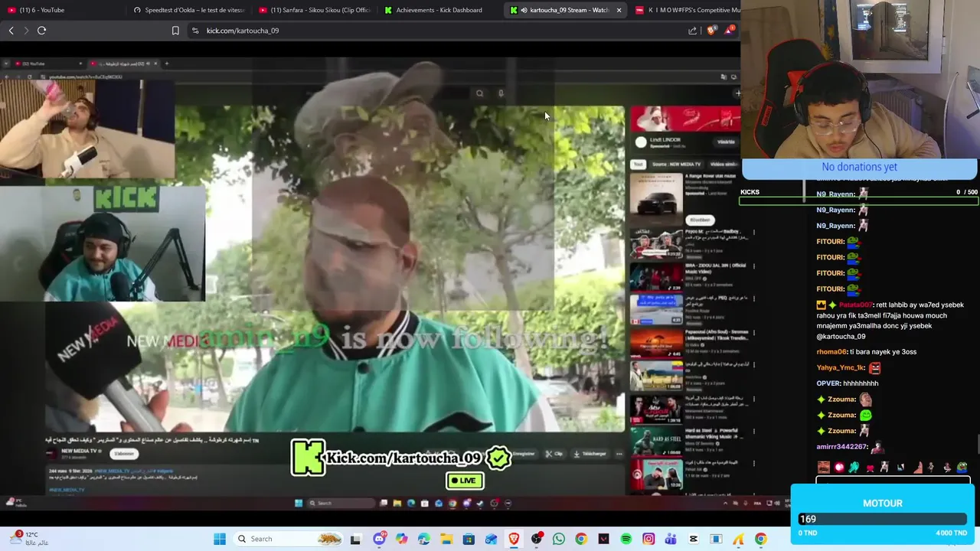Open site settings icon beside URL
980x551 pixels.
[195, 31]
